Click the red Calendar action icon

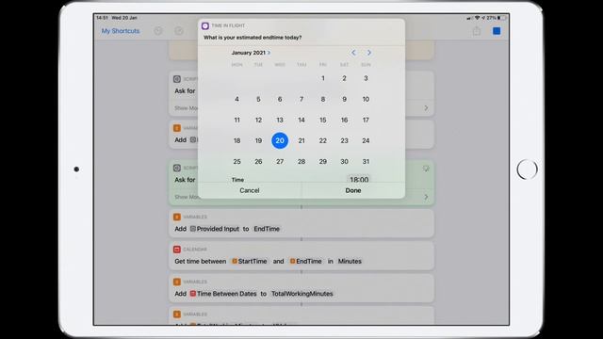(x=177, y=250)
